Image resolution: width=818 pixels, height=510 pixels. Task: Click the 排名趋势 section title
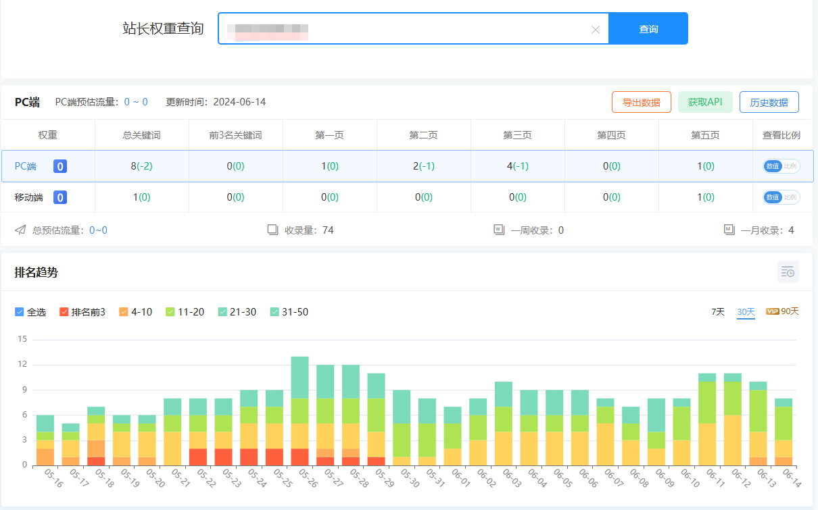(x=37, y=272)
